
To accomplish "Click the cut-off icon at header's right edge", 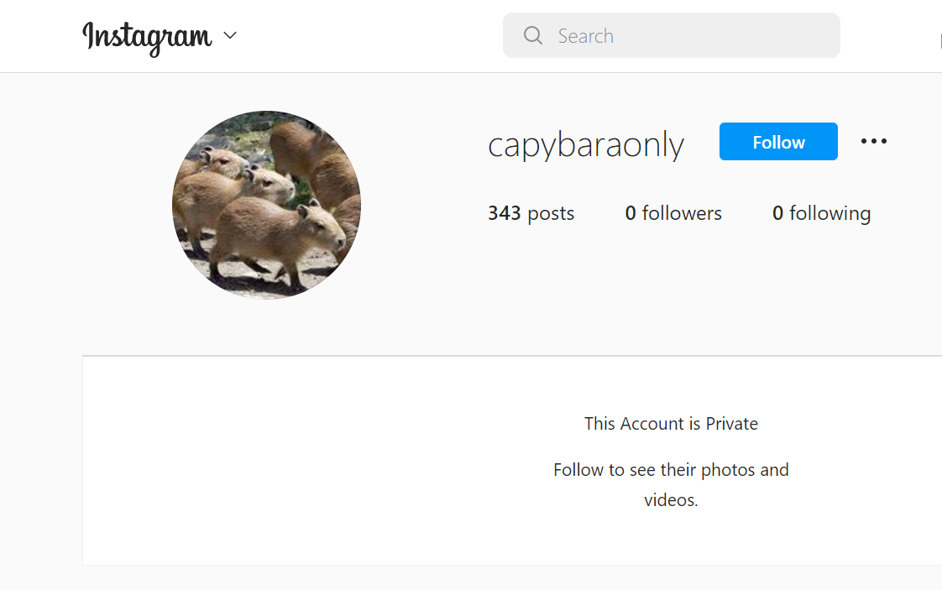I will click(940, 41).
